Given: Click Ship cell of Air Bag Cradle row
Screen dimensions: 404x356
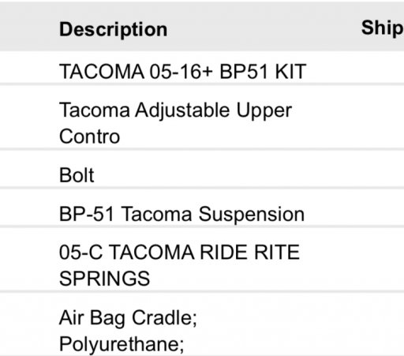Looking at the screenshot, I should click(x=382, y=324).
